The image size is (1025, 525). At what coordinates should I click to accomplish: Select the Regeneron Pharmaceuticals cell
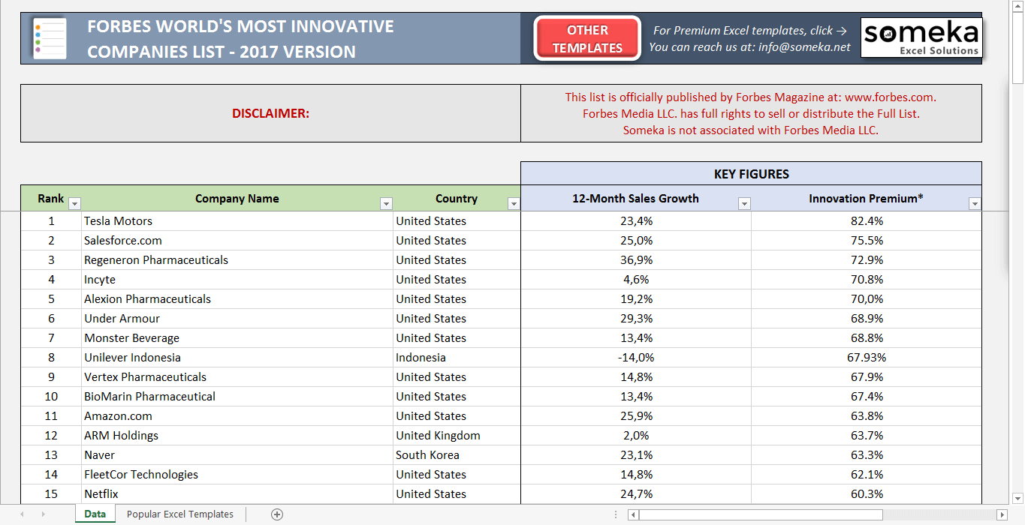click(237, 260)
